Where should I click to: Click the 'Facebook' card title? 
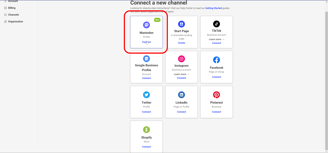point(216,68)
